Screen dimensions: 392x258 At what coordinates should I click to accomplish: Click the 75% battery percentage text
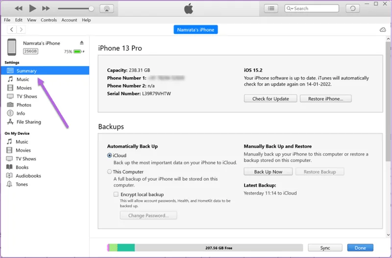(x=68, y=52)
